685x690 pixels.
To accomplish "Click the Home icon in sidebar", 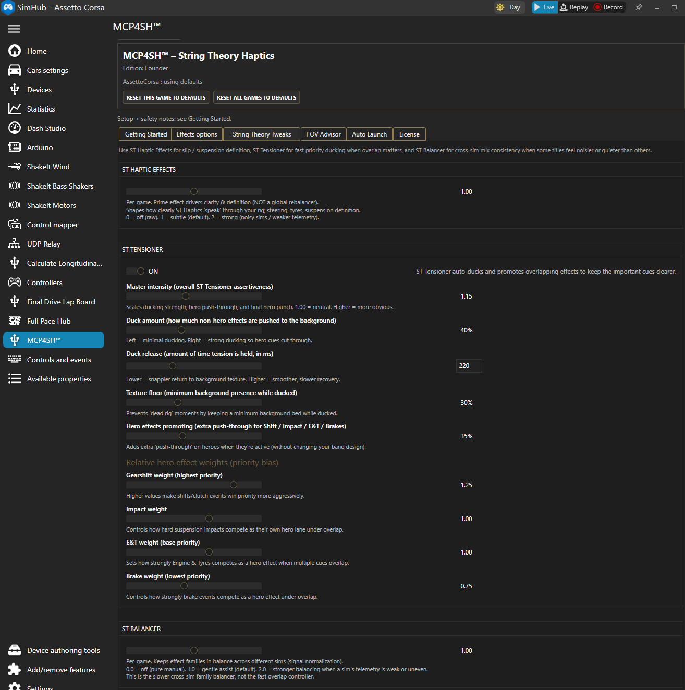I will pyautogui.click(x=15, y=51).
